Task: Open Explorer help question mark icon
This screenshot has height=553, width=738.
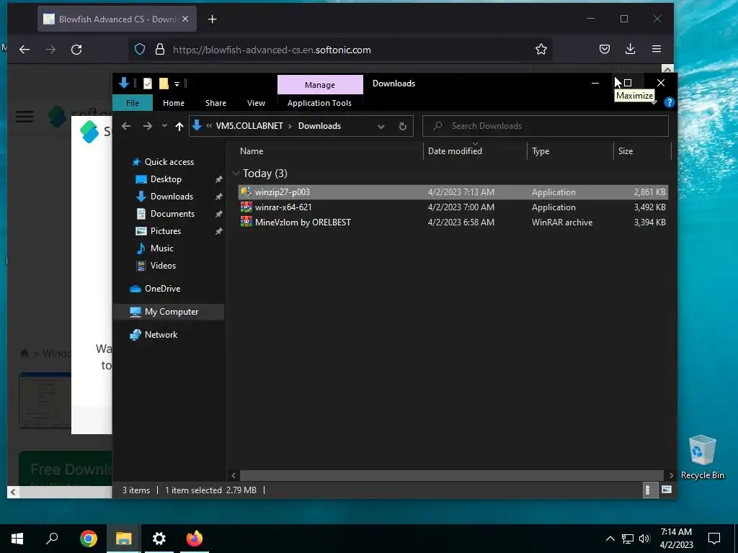Action: pyautogui.click(x=669, y=102)
